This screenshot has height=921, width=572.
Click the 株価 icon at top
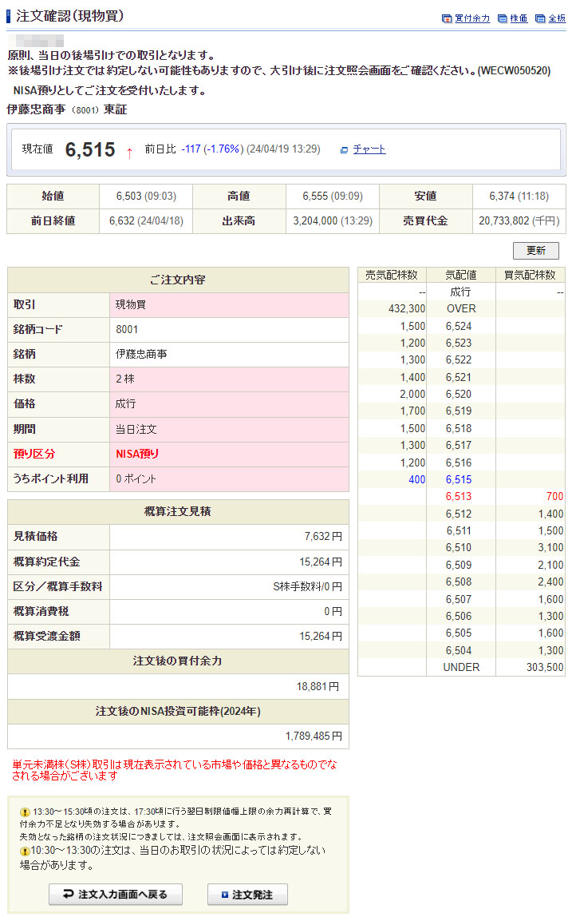click(502, 18)
